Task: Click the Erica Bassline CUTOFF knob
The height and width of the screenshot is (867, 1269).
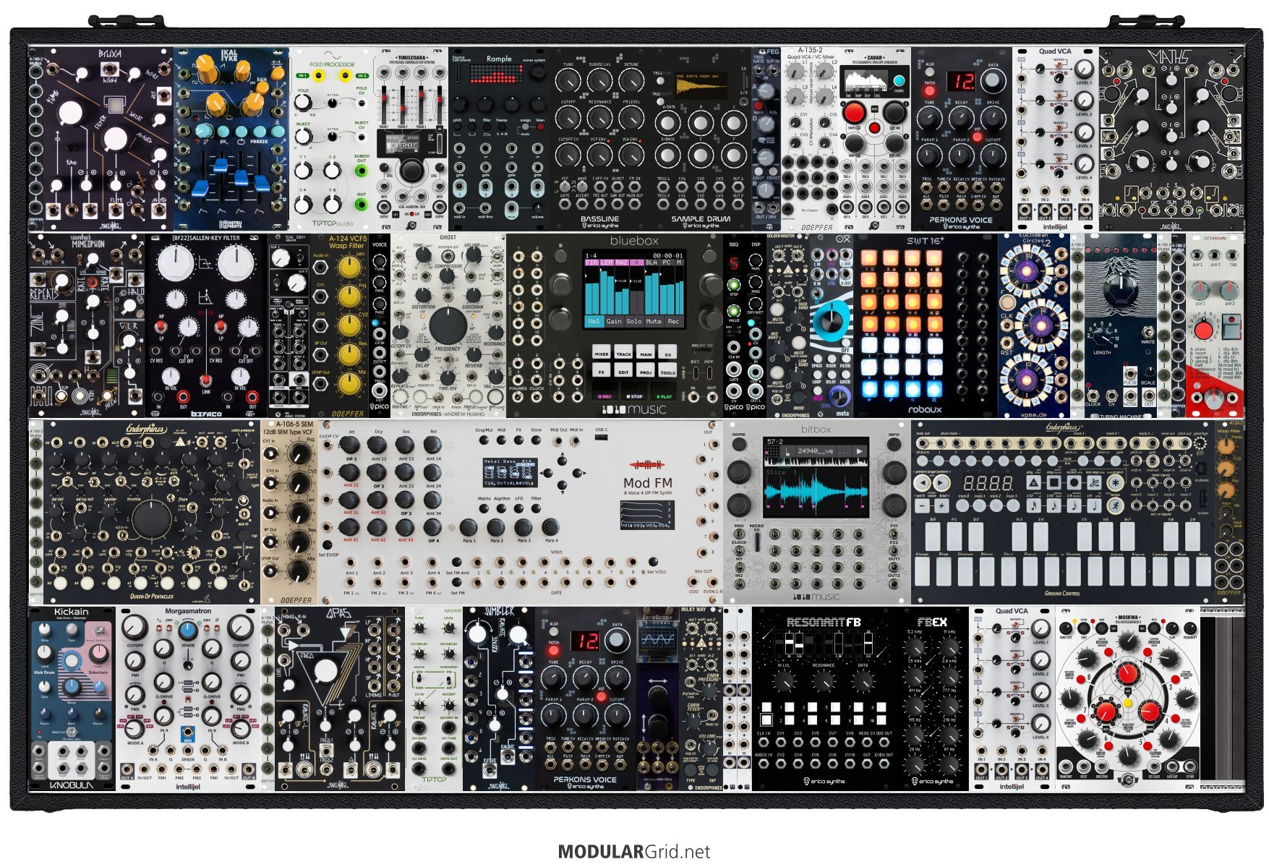Action: (x=568, y=118)
